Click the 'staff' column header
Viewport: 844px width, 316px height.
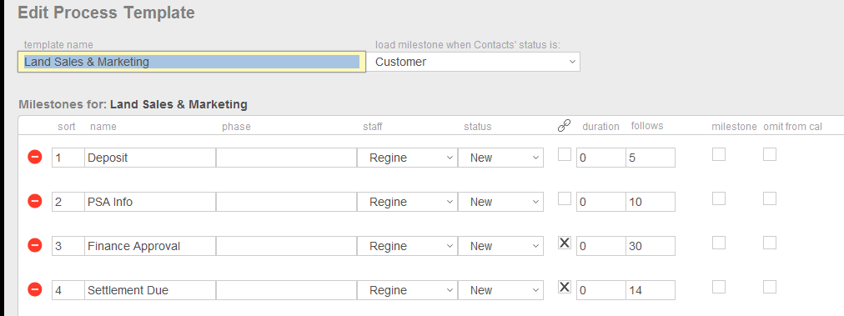pos(373,127)
